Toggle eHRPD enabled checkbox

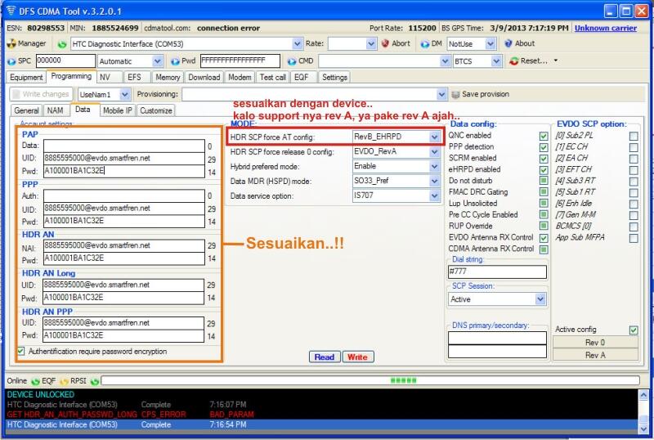pos(543,170)
